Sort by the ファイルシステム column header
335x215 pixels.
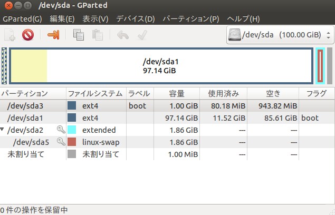pyautogui.click(x=95, y=93)
